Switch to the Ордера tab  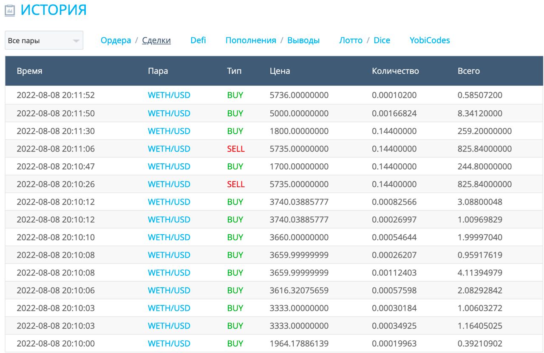[116, 40]
